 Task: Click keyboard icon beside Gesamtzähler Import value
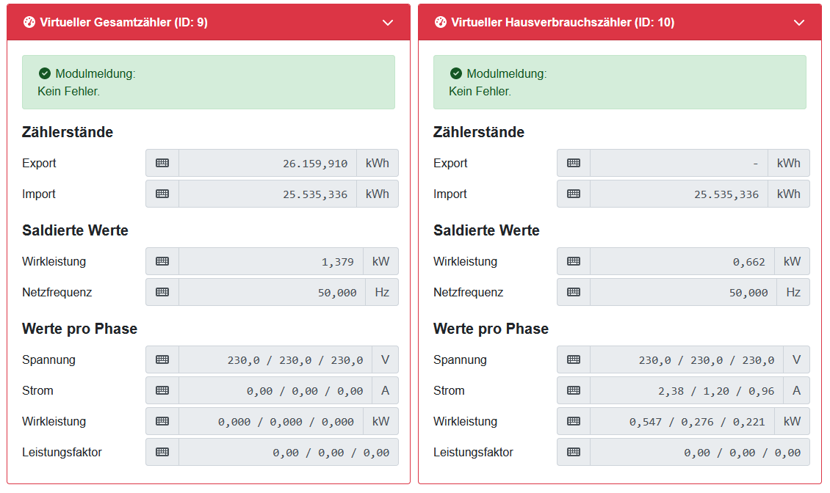coord(162,194)
